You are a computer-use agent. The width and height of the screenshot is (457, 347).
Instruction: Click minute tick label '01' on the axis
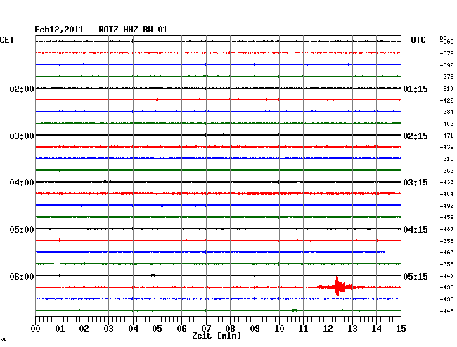pos(60,329)
